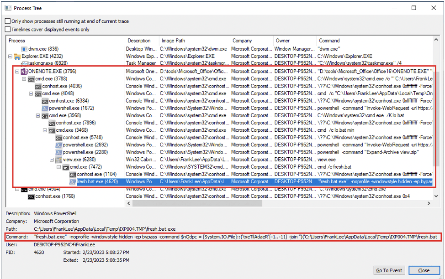Click the powershell.exe (2280) icon
Image resolution: width=445 pixels, height=279 pixels.
(59, 152)
